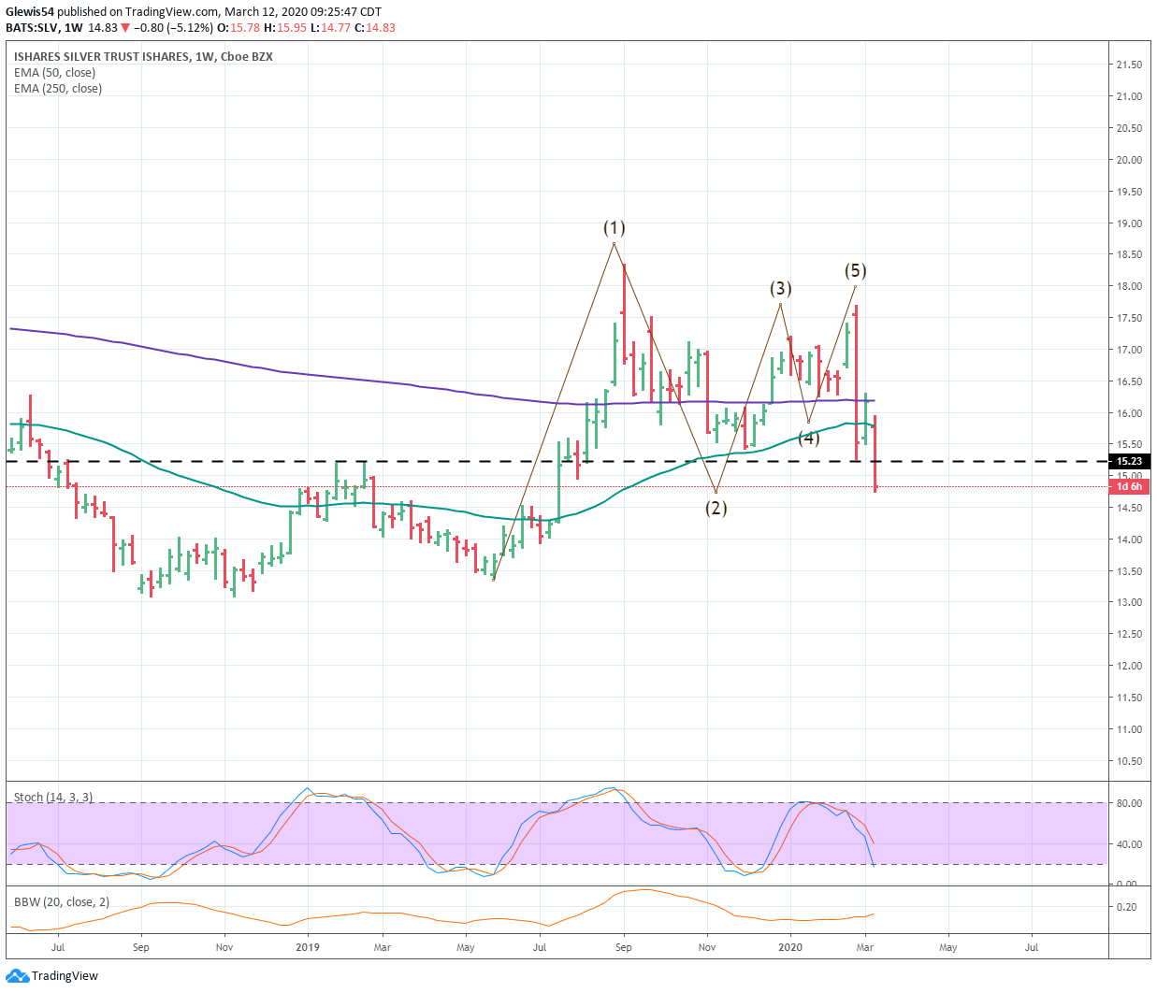Click the 2020 date axis label
Viewport: 1157px width, 993px height.
790,947
